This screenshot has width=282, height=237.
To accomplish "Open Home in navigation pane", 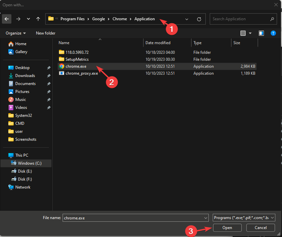I will click(21, 44).
